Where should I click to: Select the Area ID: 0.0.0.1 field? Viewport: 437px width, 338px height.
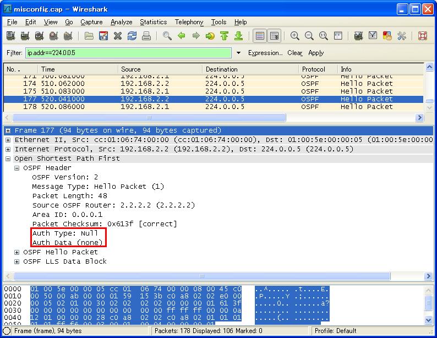(67, 215)
